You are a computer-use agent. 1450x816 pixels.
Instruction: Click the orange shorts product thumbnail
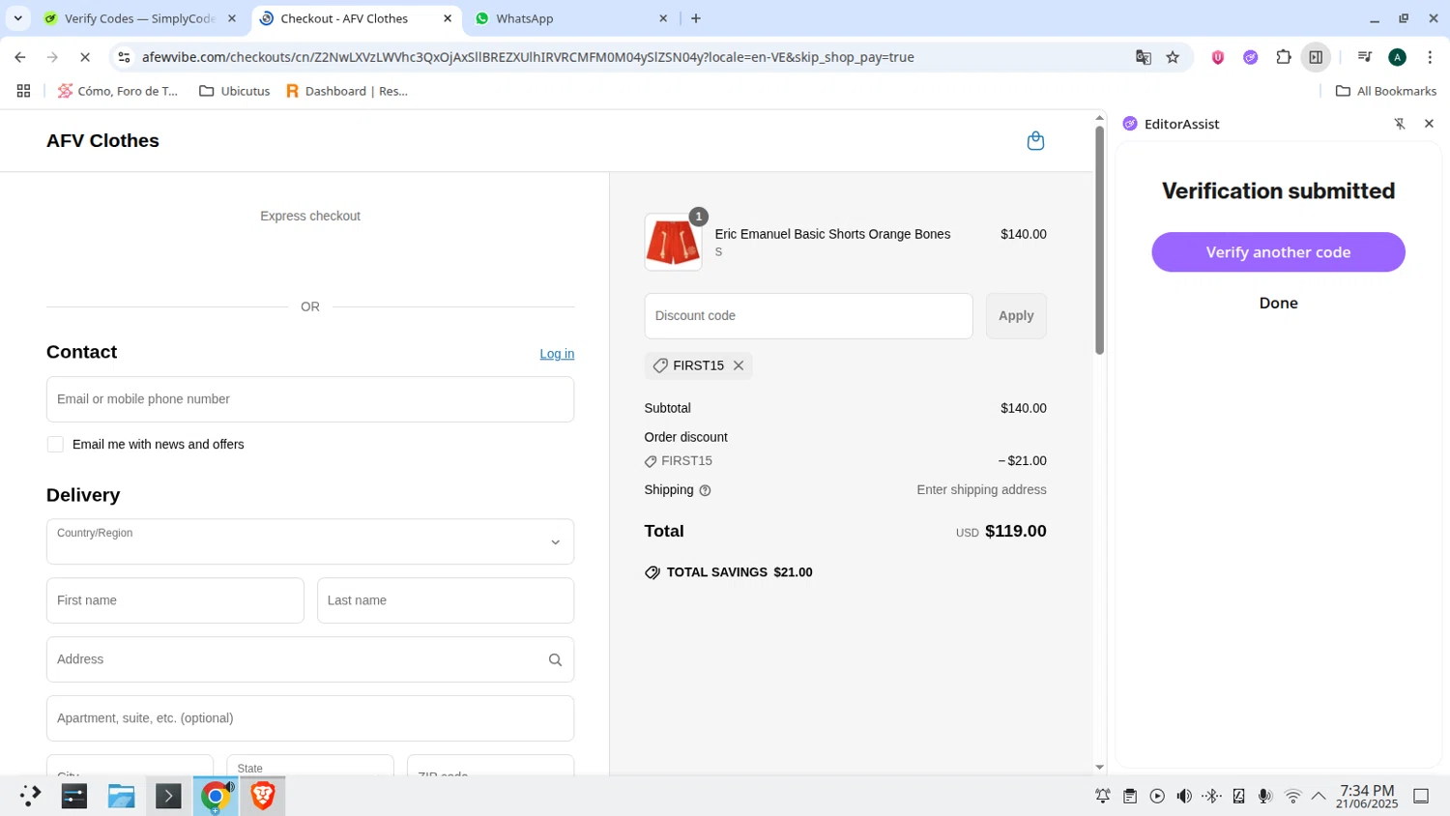673,242
